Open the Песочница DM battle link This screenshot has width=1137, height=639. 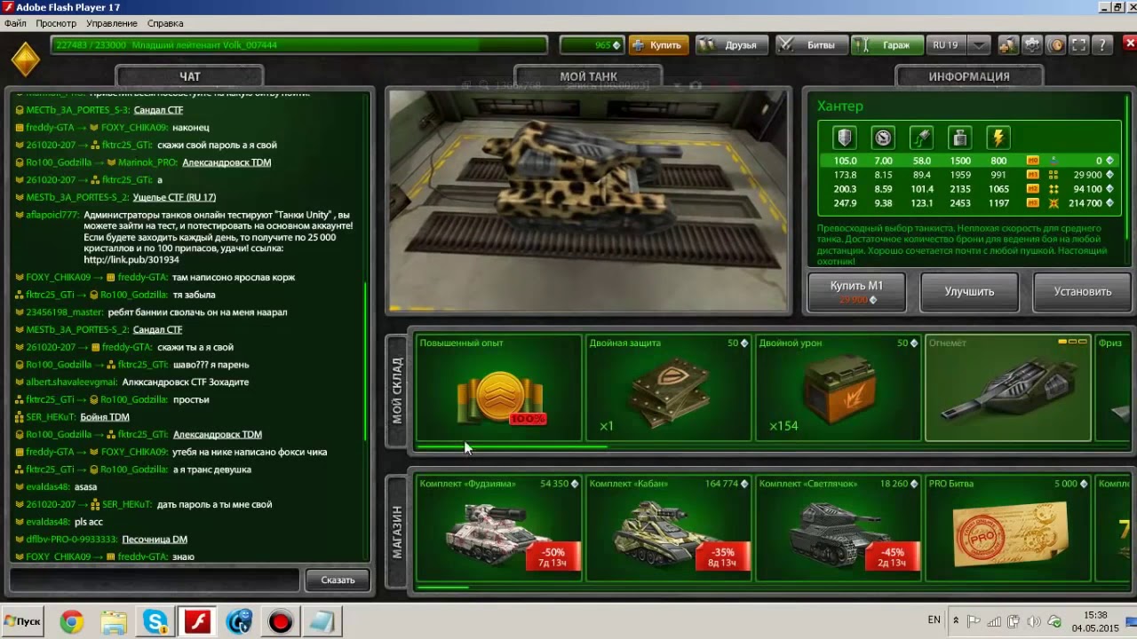(x=154, y=540)
